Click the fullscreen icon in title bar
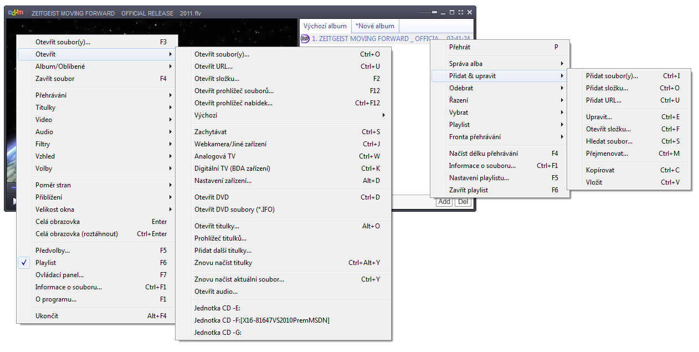Screen dimensions: 699x352 point(461,13)
